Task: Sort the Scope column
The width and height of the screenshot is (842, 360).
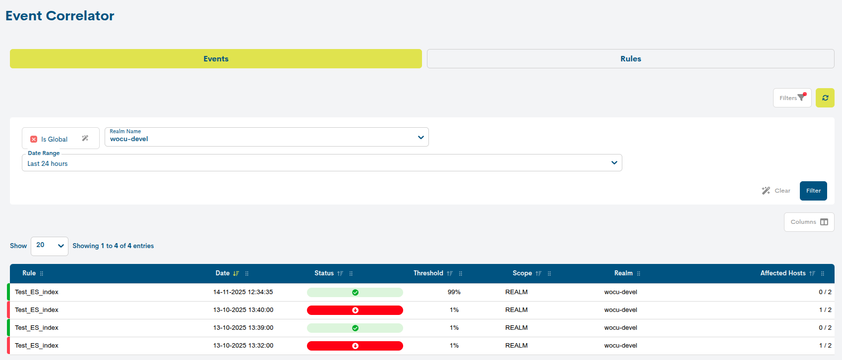Action: 539,273
